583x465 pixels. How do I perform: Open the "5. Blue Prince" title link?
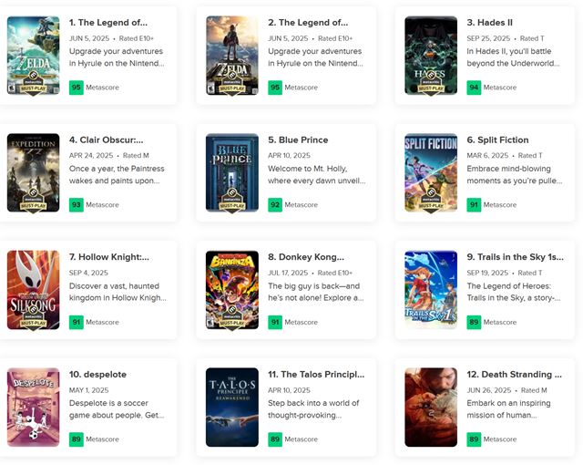point(298,139)
